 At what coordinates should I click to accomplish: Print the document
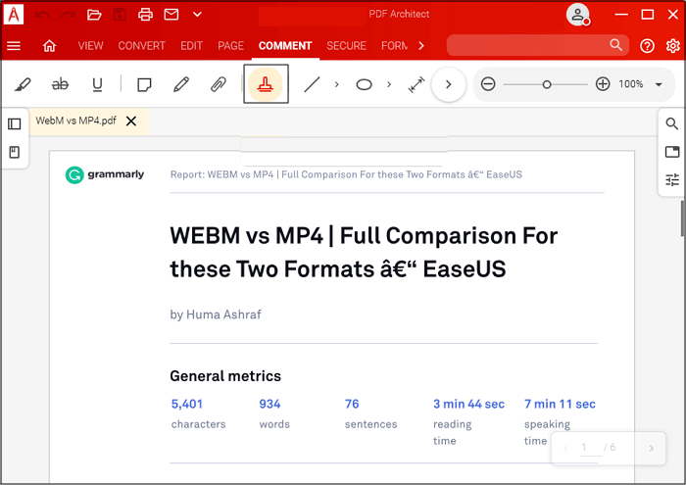pyautogui.click(x=145, y=15)
